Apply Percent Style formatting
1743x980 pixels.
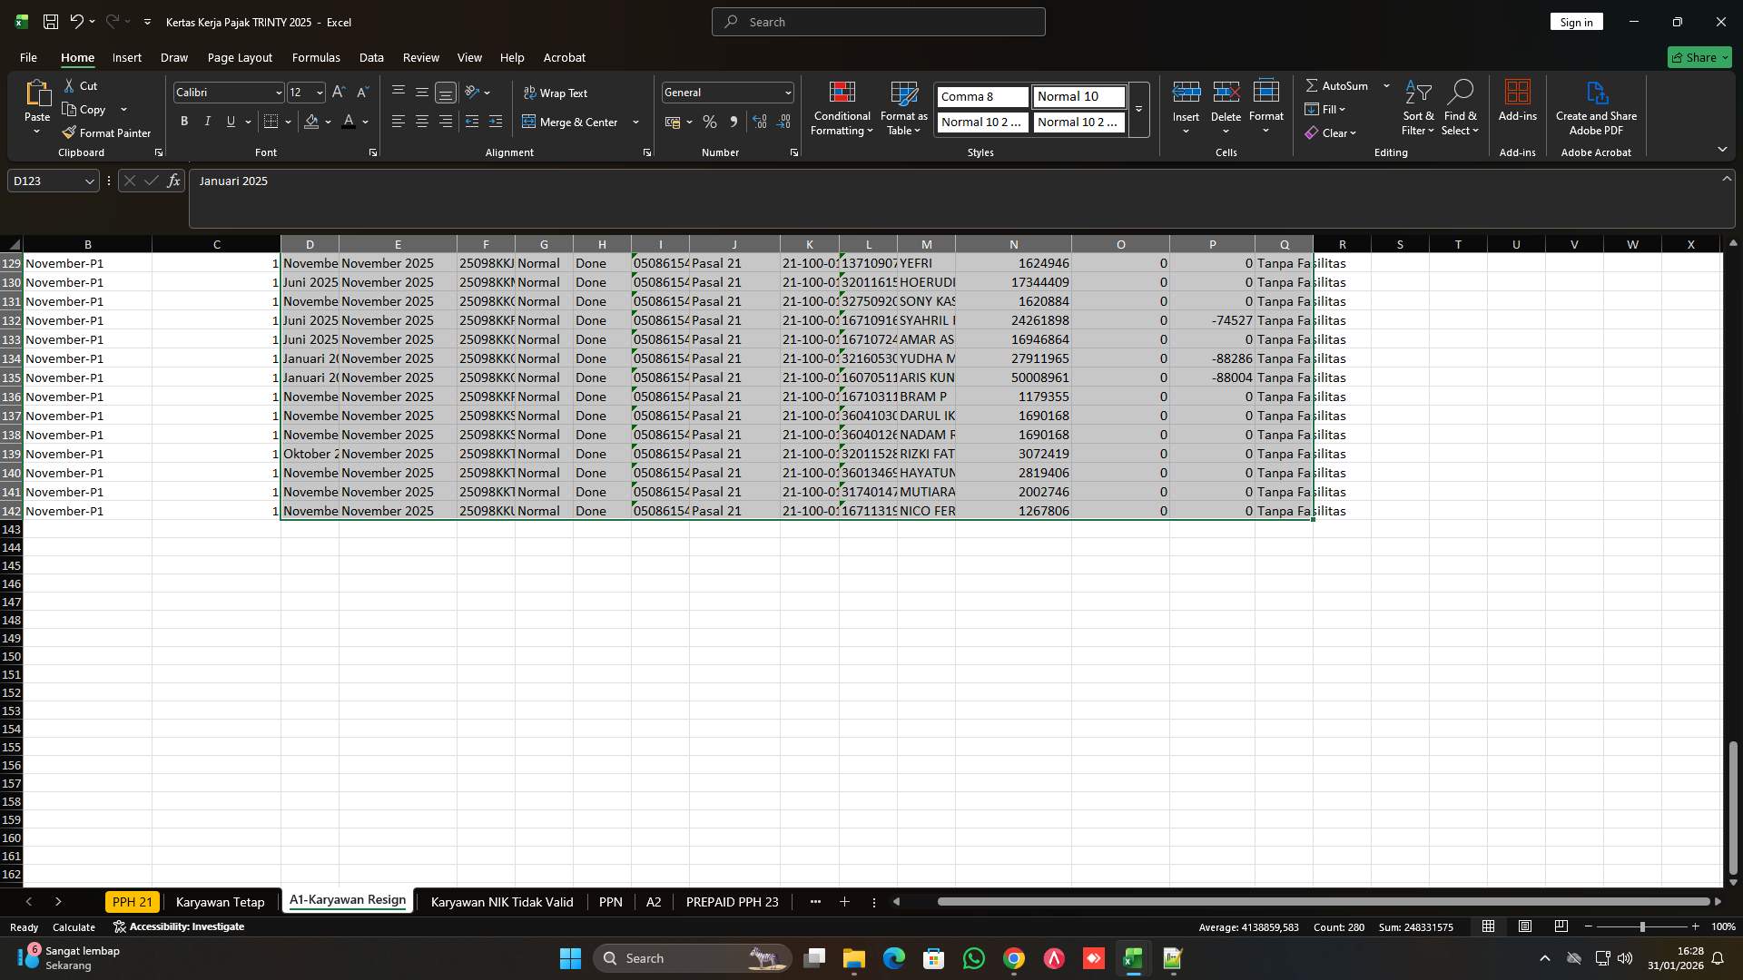(709, 121)
